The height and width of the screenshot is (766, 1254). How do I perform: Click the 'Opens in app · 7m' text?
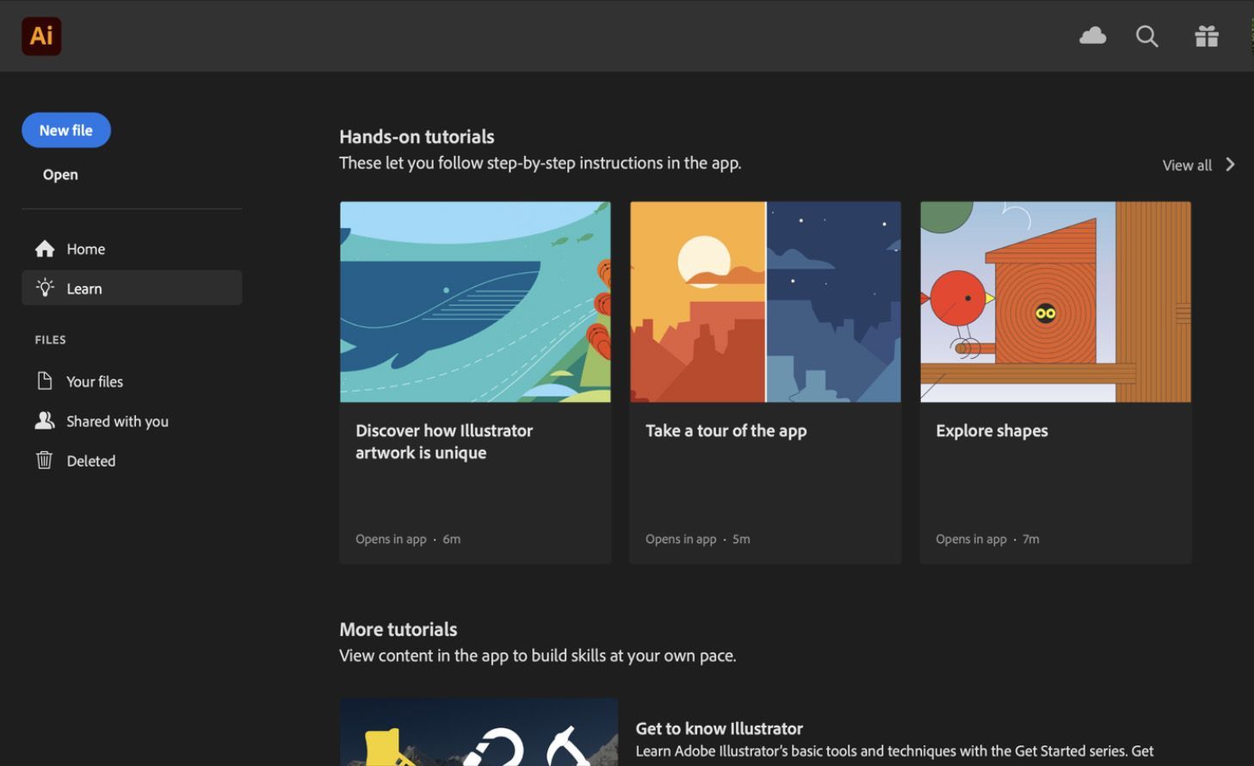pyautogui.click(x=987, y=539)
